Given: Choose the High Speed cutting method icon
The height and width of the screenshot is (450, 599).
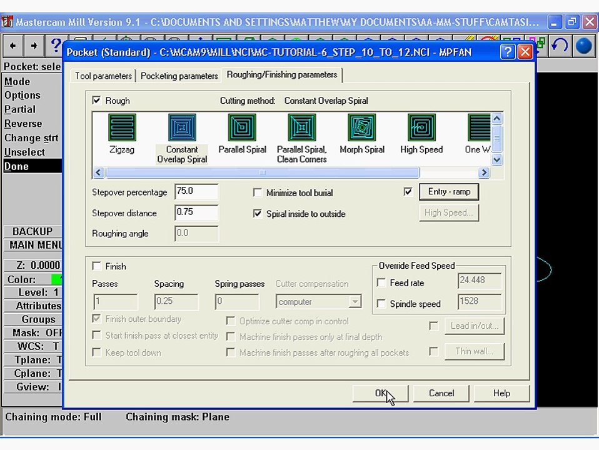Looking at the screenshot, I should tap(422, 127).
